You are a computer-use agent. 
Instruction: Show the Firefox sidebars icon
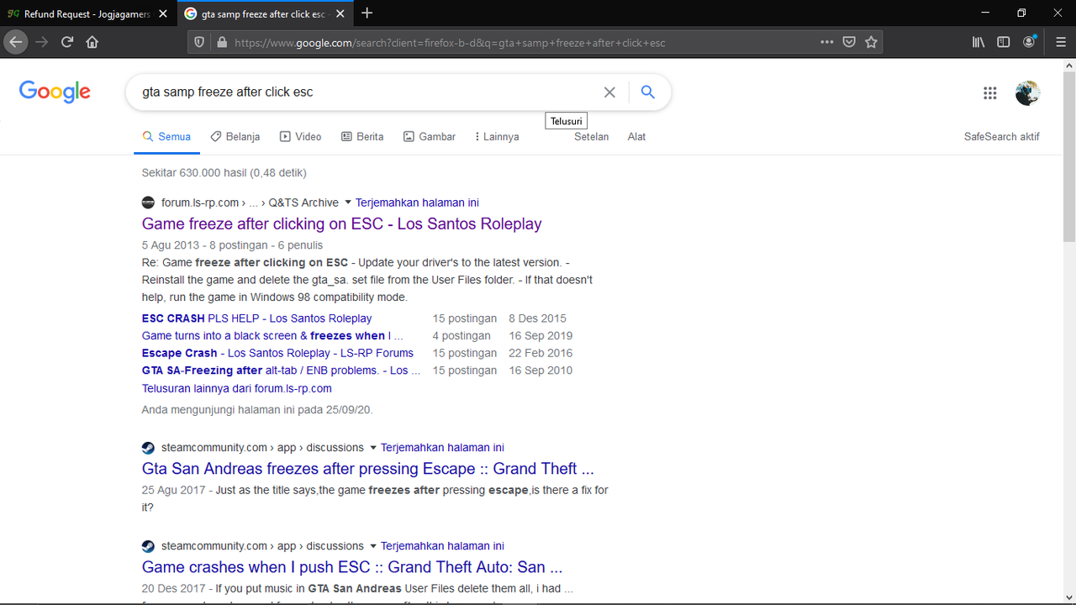1004,42
